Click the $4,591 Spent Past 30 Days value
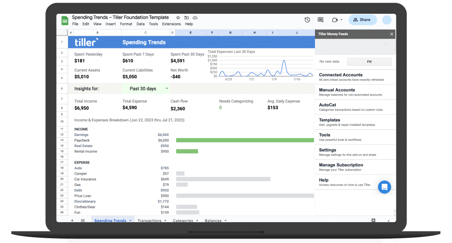This screenshot has width=452, height=243. pos(178,61)
